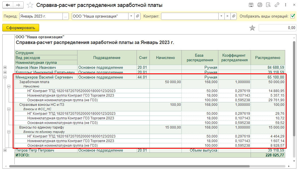Click the Номенклатурная группа header cell
The image size is (299, 170).
pyautogui.click(x=46, y=63)
